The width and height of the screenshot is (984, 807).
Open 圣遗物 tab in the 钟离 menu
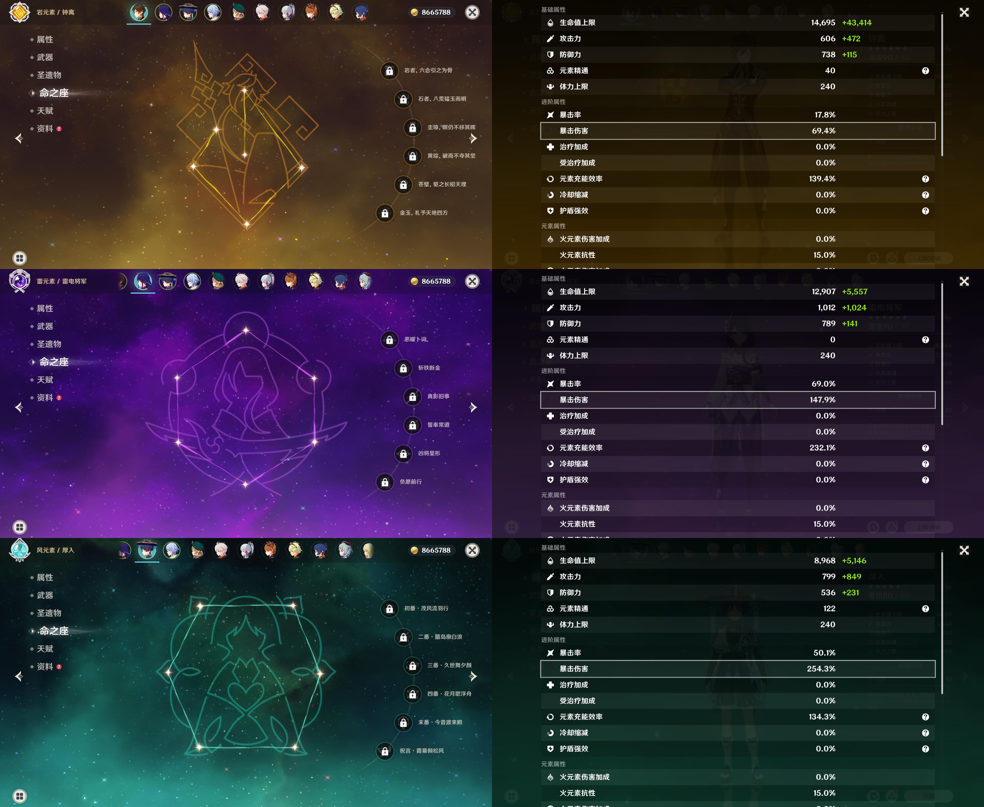click(x=49, y=75)
